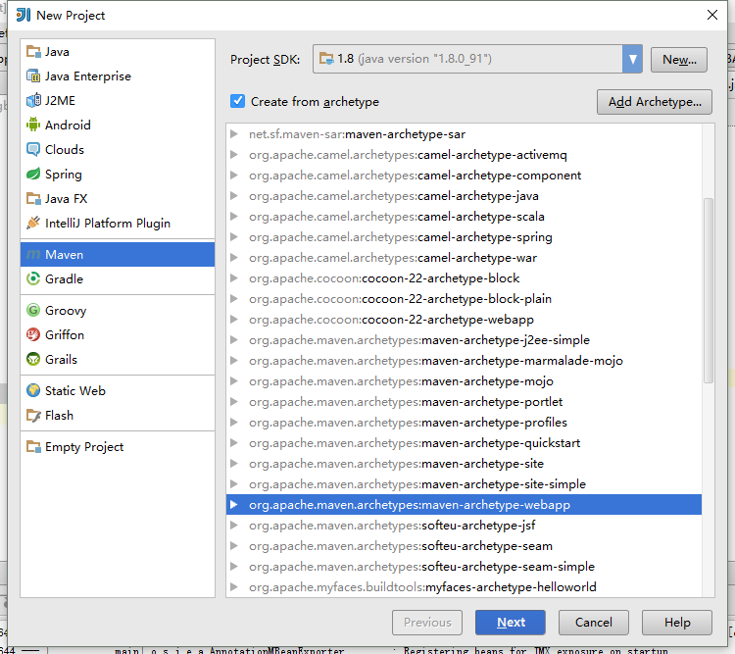Select the Spring leaf icon

(33, 175)
